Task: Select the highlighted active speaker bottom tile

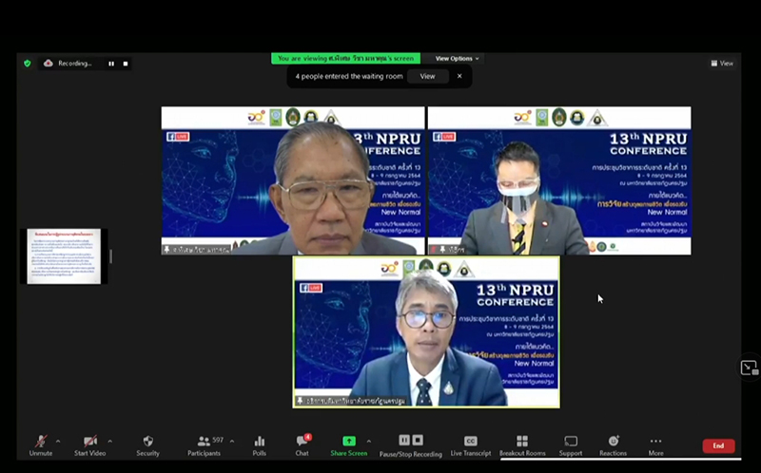Action: tap(426, 332)
